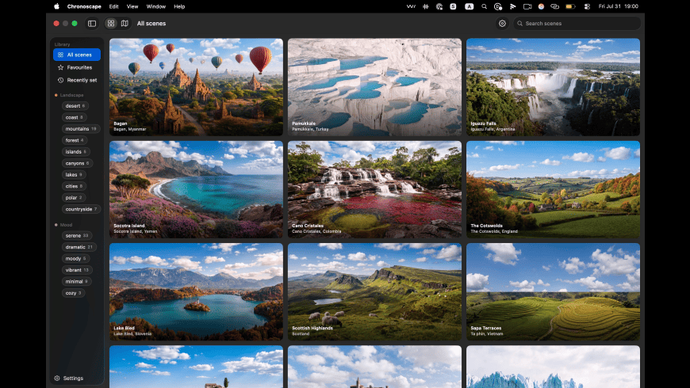Open Favourites in the sidebar
690x388 pixels.
pyautogui.click(x=77, y=67)
